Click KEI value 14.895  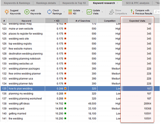(59, 109)
